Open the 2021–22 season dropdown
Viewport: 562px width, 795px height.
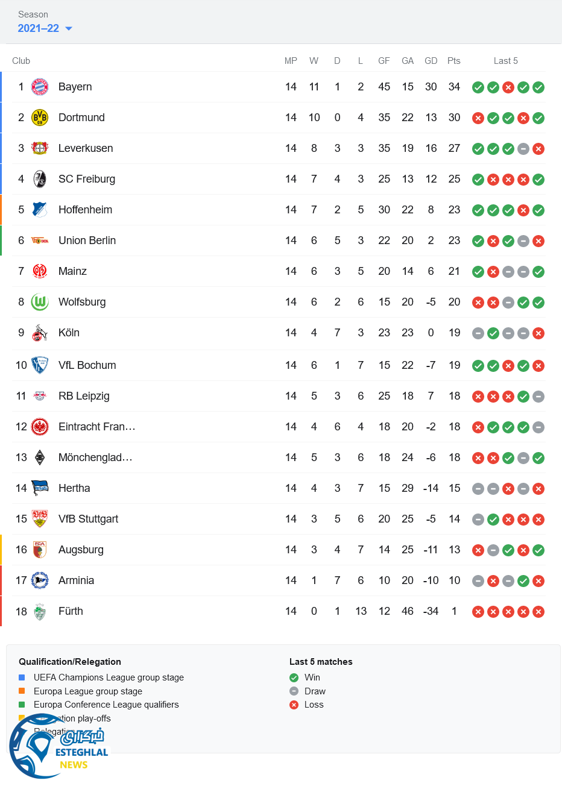39,28
